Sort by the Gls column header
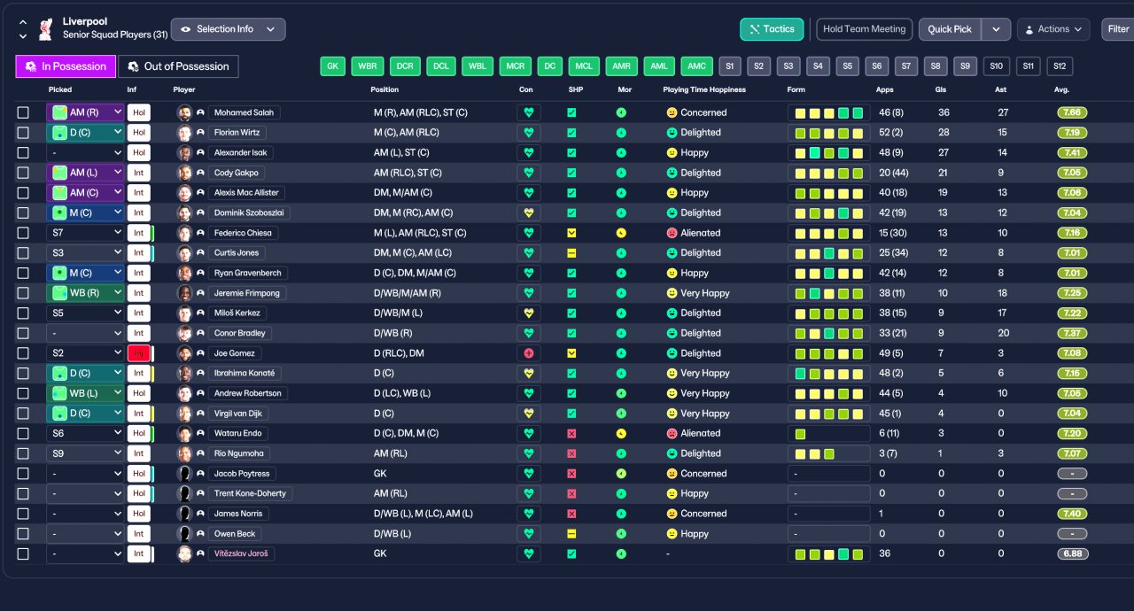The height and width of the screenshot is (611, 1134). (941, 89)
